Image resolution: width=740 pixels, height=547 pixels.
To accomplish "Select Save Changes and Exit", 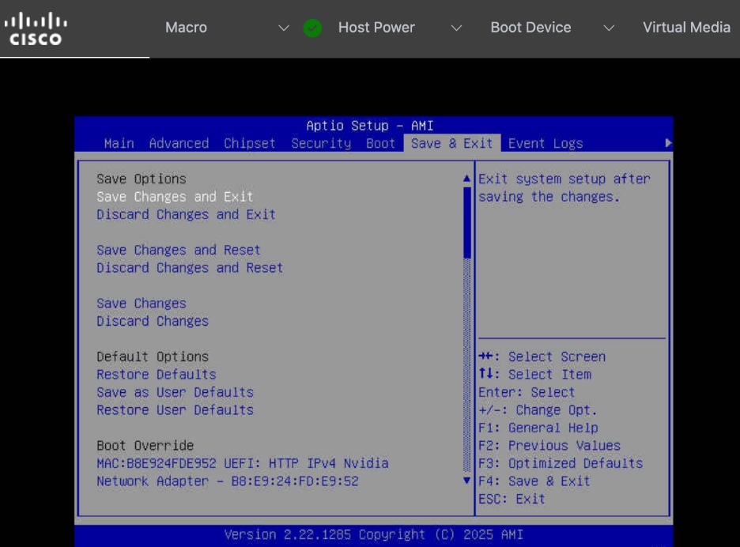I will tap(176, 196).
